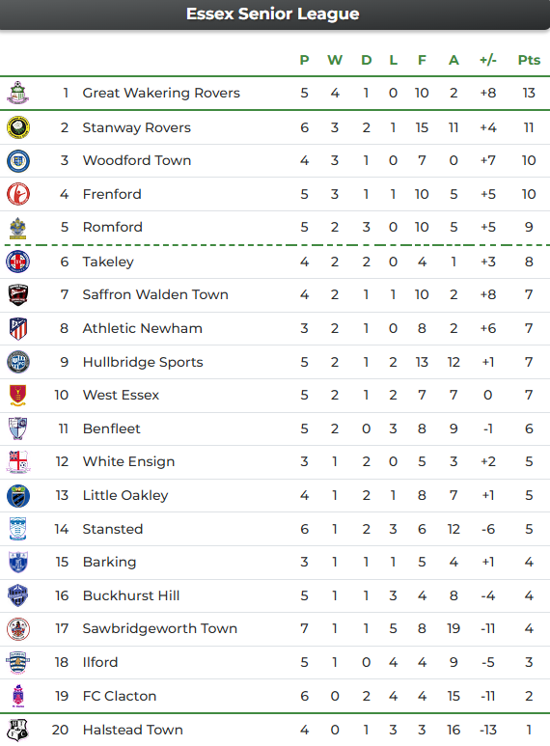The image size is (550, 746).
Task: Click the Pts column header
Action: pos(529,60)
